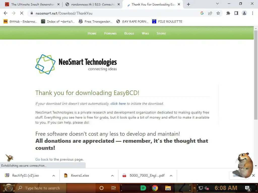Expand options for Книга1.xlsx download

[x=112, y=176]
